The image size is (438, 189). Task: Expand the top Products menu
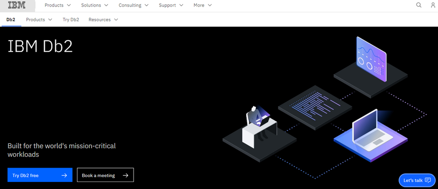(57, 5)
